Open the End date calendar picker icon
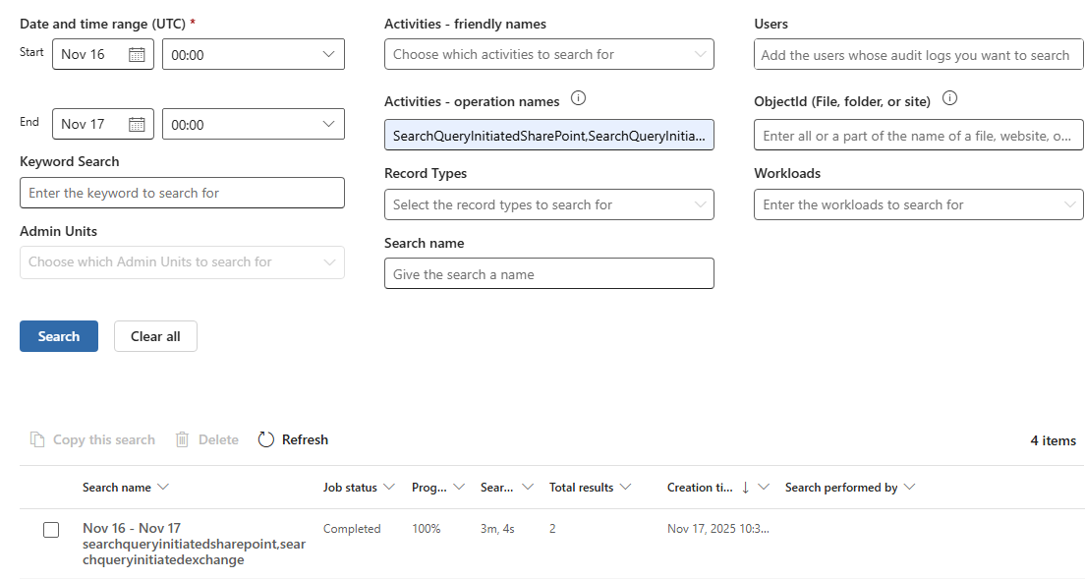Screen dimensions: 1085x580 pyautogui.click(x=137, y=125)
